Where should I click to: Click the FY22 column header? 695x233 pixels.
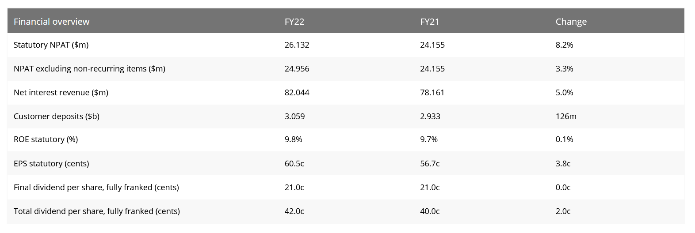tap(294, 22)
